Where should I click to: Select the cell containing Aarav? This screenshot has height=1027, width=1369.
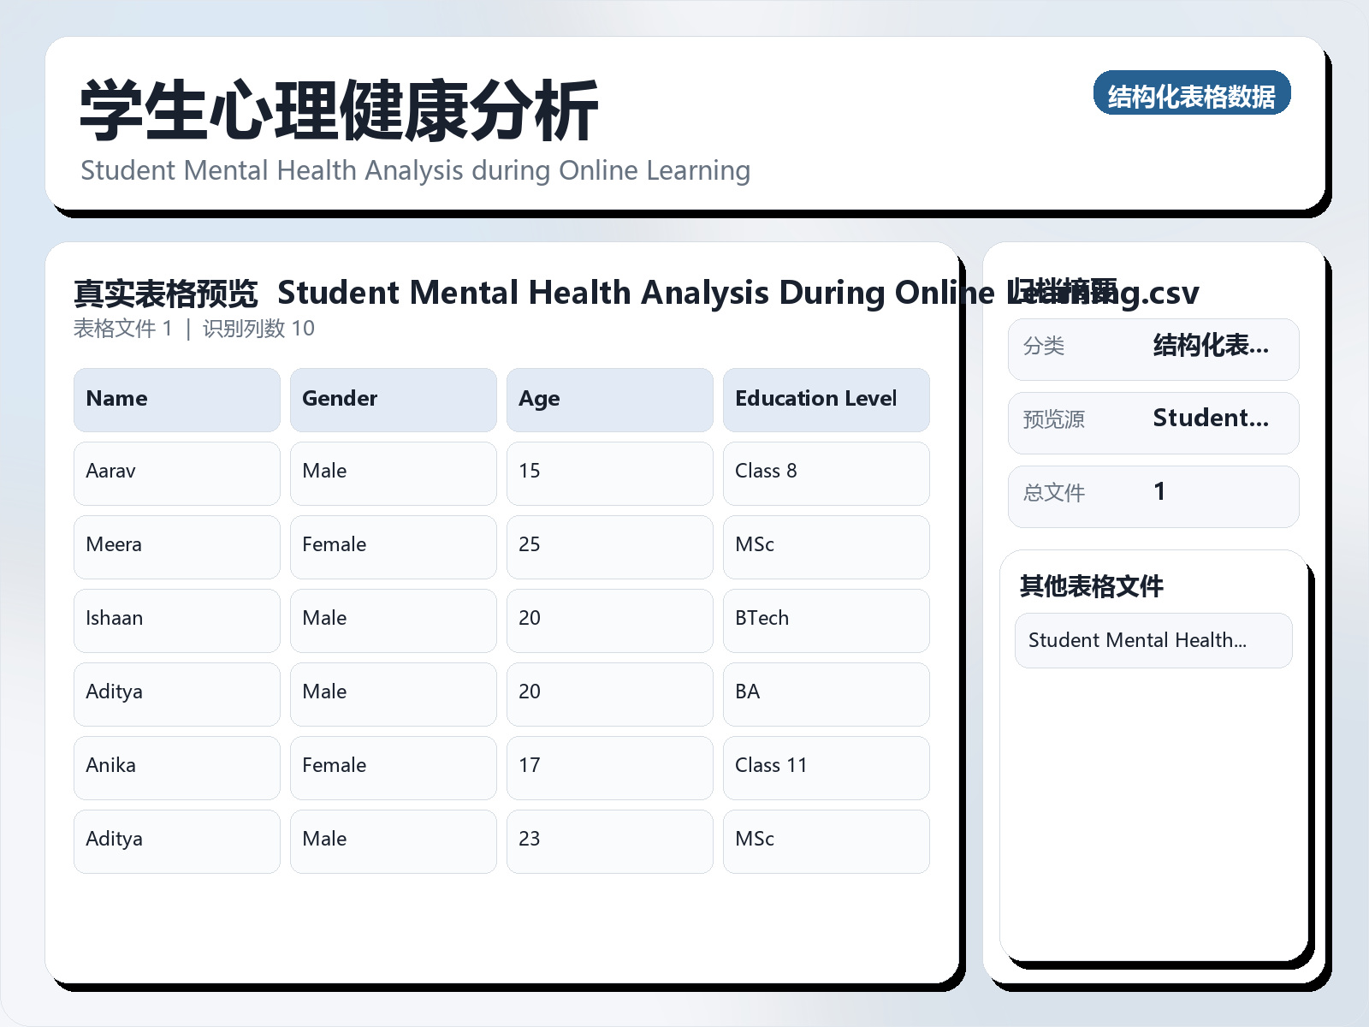[x=176, y=473]
